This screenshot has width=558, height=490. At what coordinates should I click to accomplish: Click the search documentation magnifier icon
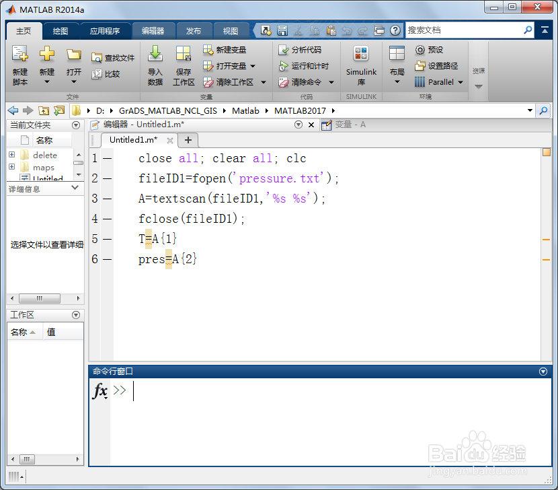coord(528,30)
